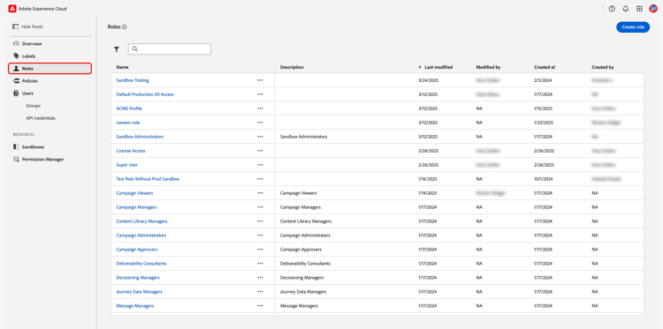Open more options for Test Role Without Prod Sandbox
Screen dimensions: 663x329
[x=260, y=179]
